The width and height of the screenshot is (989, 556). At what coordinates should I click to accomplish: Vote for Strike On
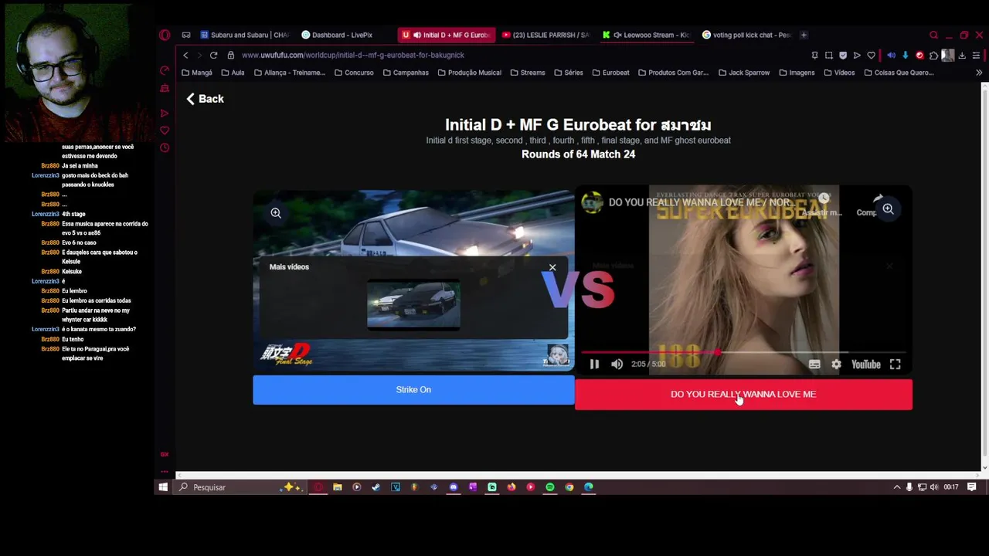pyautogui.click(x=413, y=390)
